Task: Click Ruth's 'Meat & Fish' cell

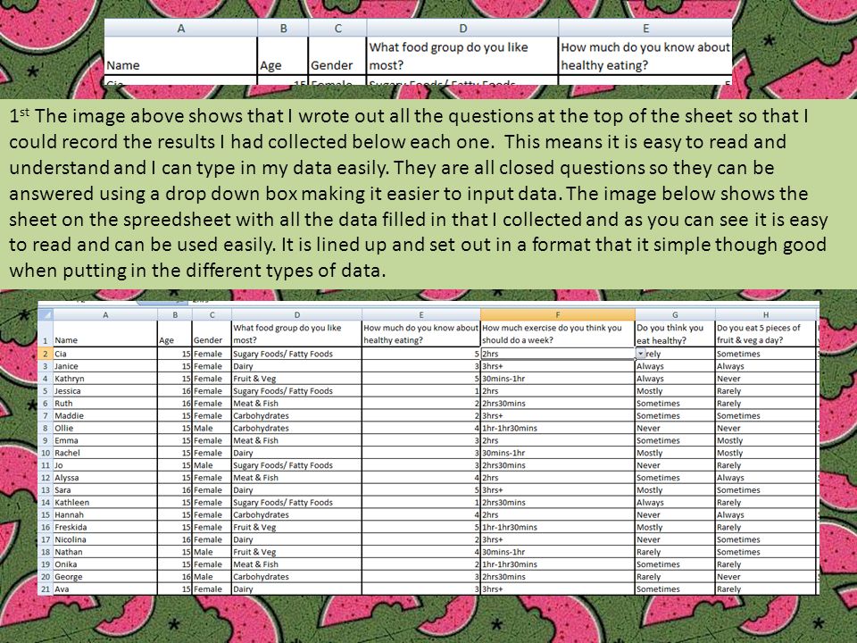Action: pos(296,404)
